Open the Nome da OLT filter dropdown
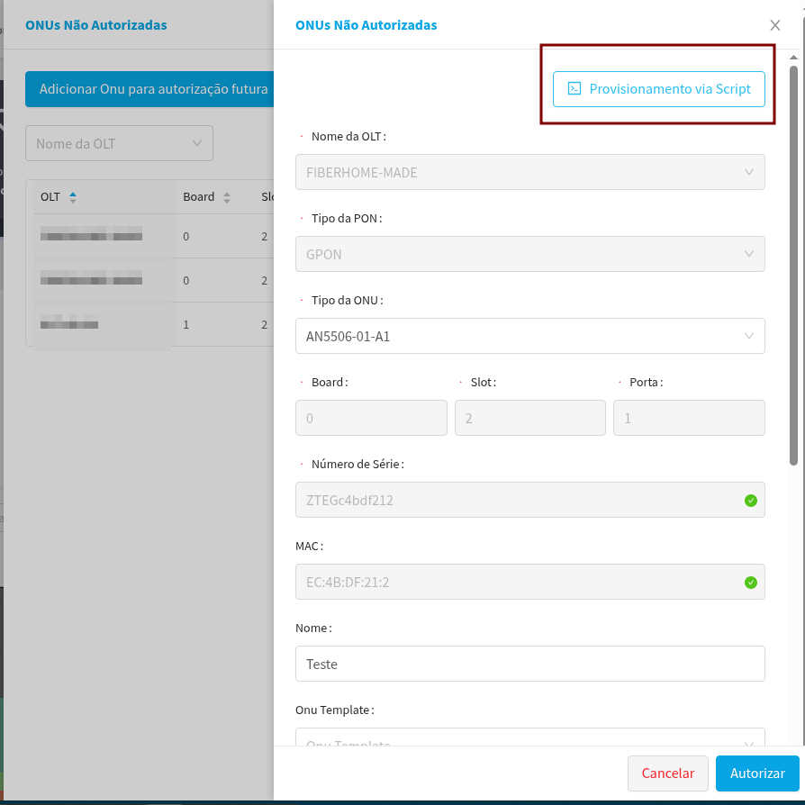805x805 pixels. pyautogui.click(x=119, y=143)
